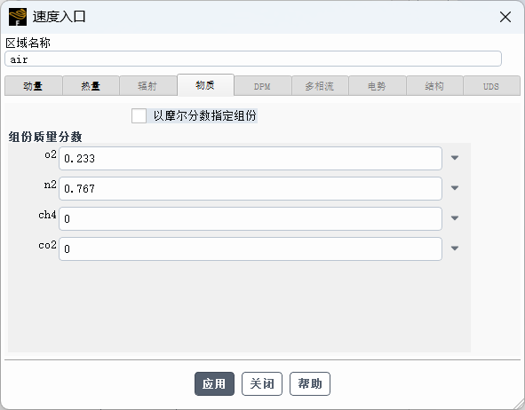
Task: Open the n2 value type dropdown arrow
Action: click(454, 188)
